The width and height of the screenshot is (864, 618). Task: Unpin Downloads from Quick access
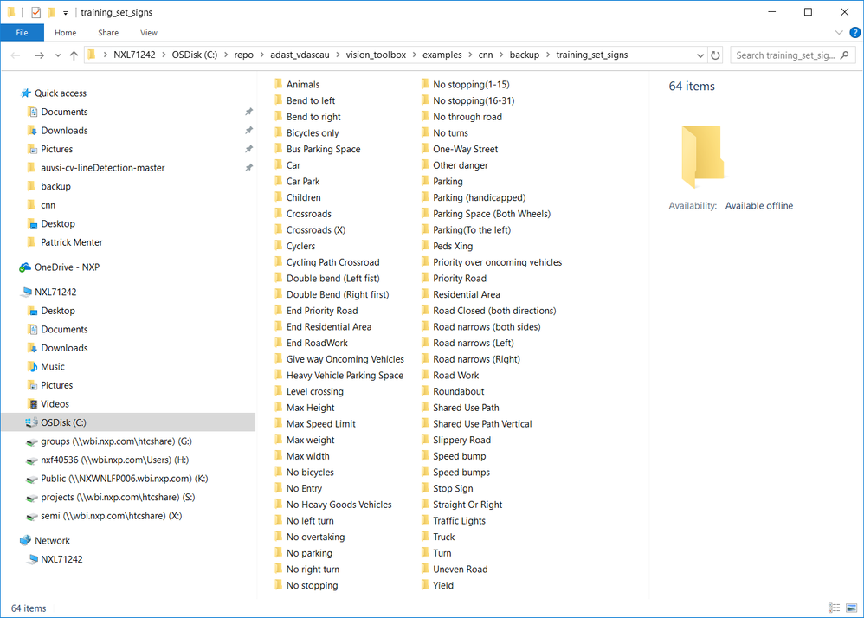pos(248,130)
